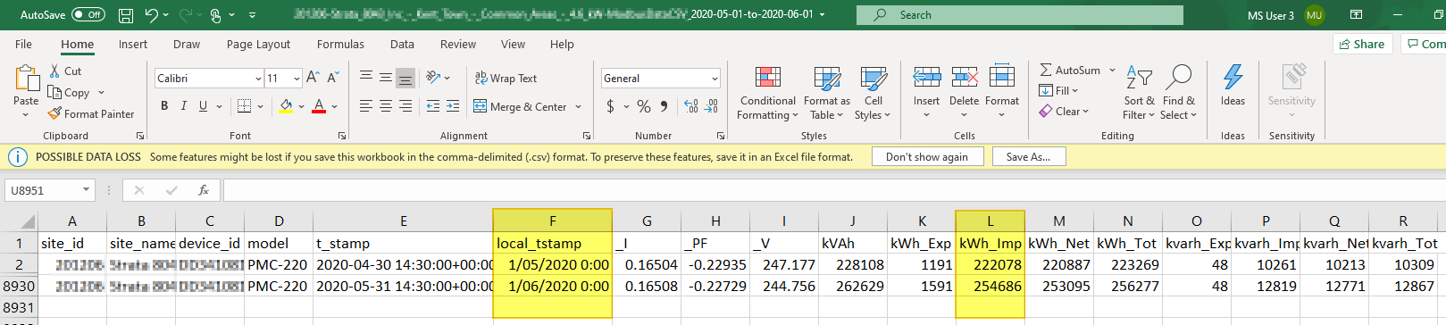Click the Increase Decimal icon
The image size is (1446, 325).
click(691, 106)
